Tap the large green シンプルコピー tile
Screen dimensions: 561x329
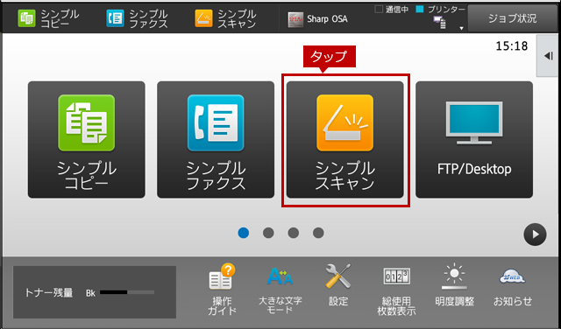[87, 140]
